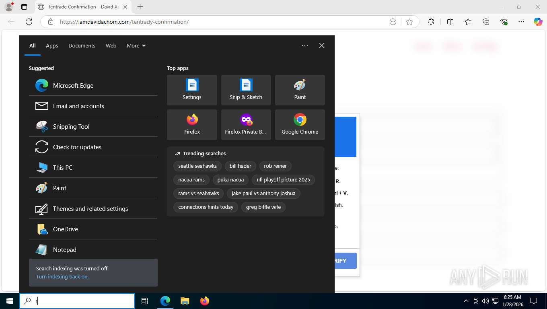Launch Firefox tile in Top apps
This screenshot has width=547, height=309.
coord(192,125)
